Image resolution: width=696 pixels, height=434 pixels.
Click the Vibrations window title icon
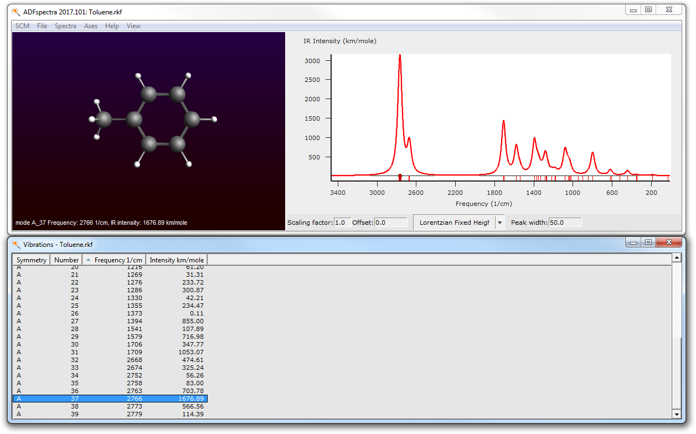click(16, 244)
